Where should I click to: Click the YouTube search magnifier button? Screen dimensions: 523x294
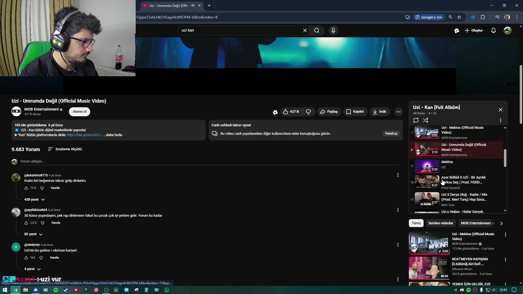coord(317,30)
